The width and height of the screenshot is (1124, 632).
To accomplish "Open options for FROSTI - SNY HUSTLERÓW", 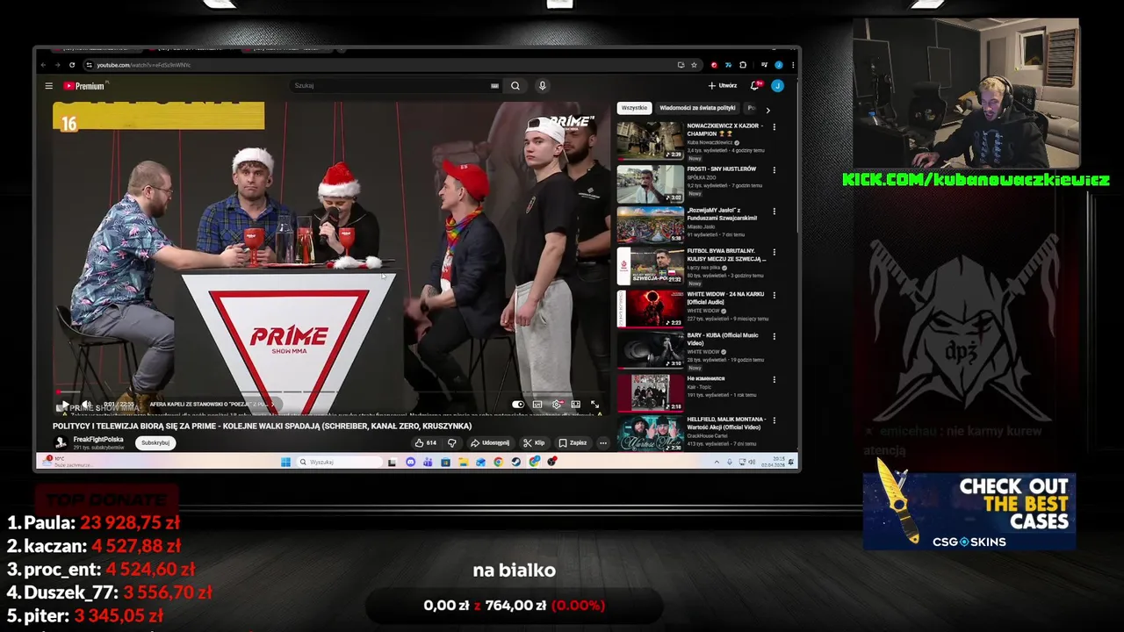I will coord(774,169).
